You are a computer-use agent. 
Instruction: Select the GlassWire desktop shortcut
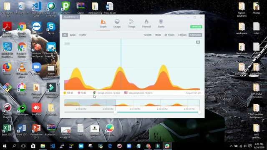coord(110,130)
